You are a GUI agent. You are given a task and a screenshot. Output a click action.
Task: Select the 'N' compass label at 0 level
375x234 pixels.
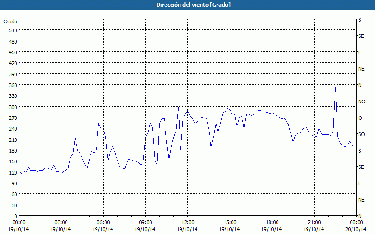tap(360, 216)
